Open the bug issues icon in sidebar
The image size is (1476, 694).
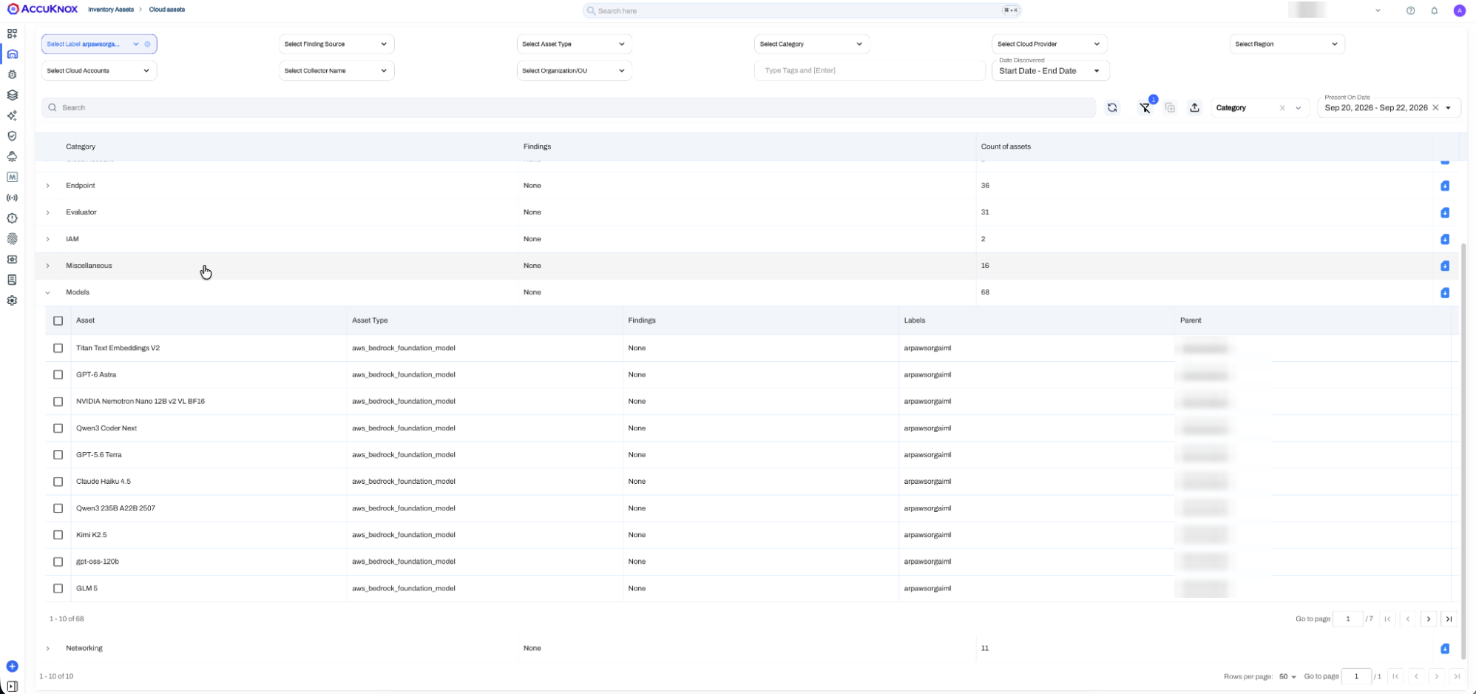point(12,75)
